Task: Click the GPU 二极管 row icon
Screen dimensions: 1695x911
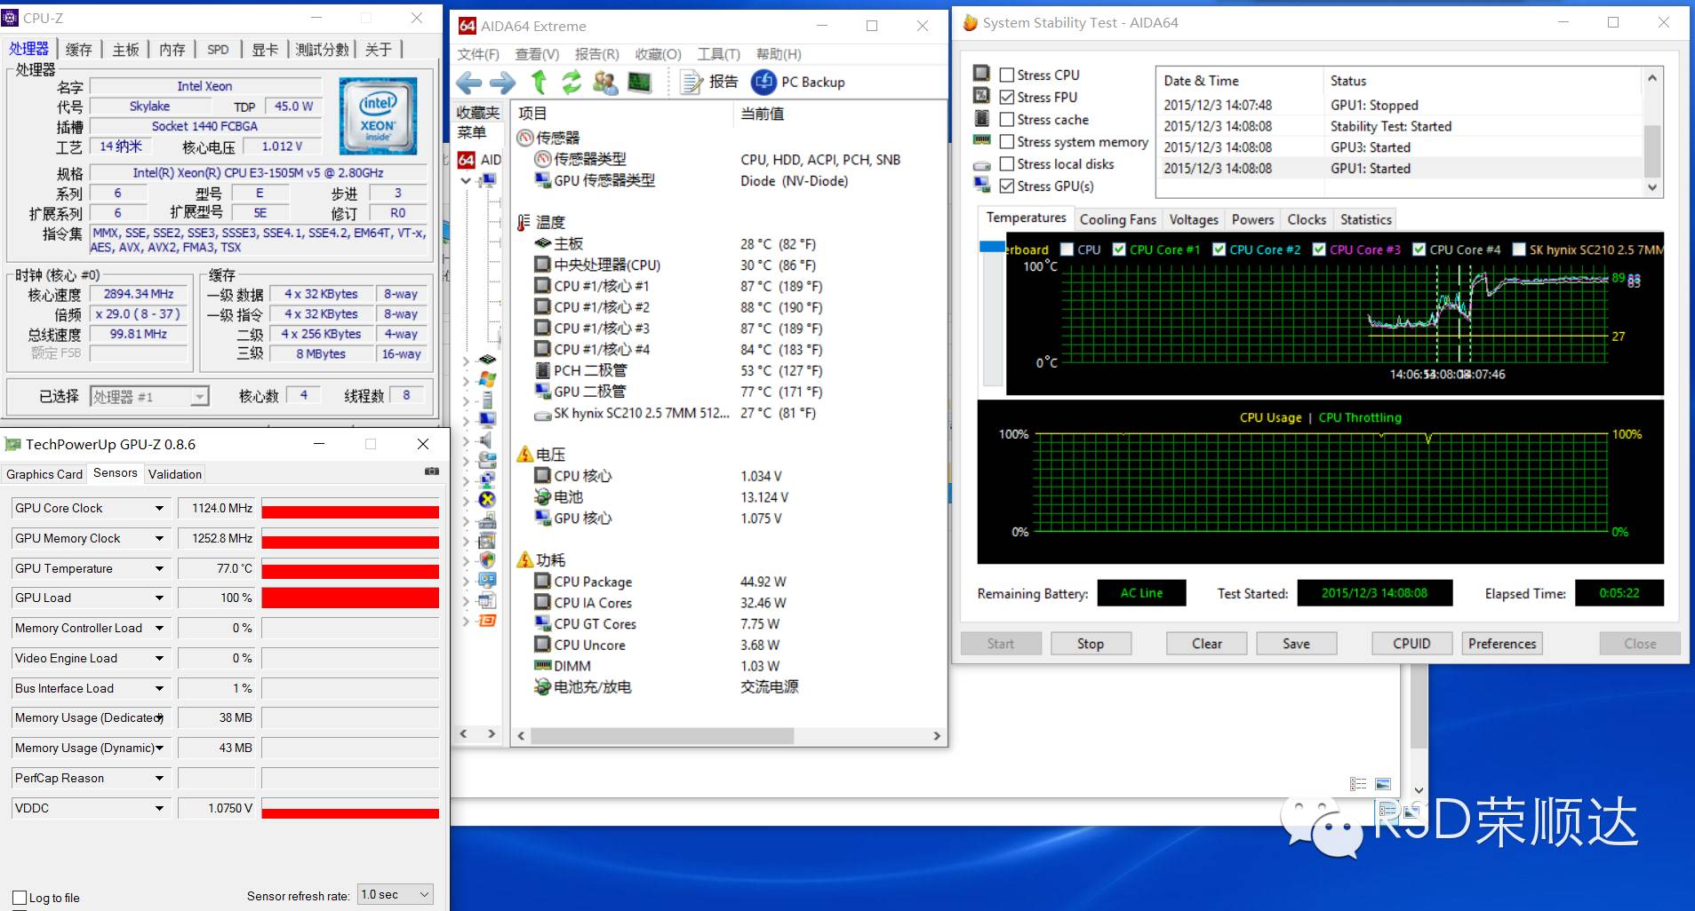Action: [542, 392]
